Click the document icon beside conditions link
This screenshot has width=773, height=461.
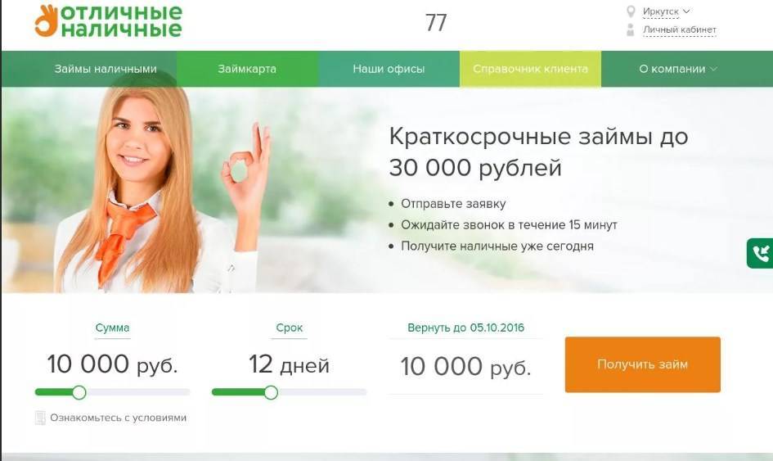click(40, 418)
